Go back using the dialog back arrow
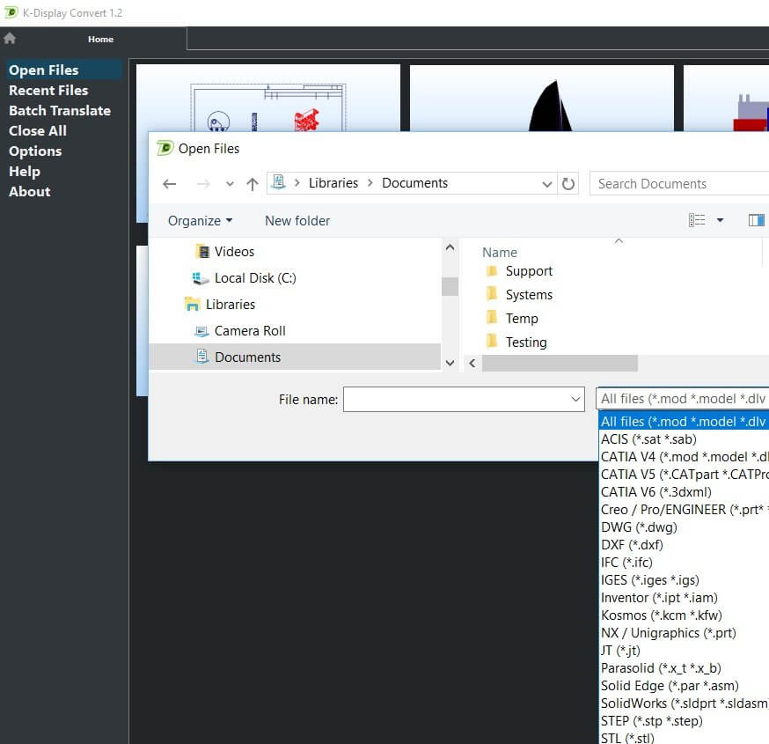Image resolution: width=769 pixels, height=744 pixels. click(170, 183)
